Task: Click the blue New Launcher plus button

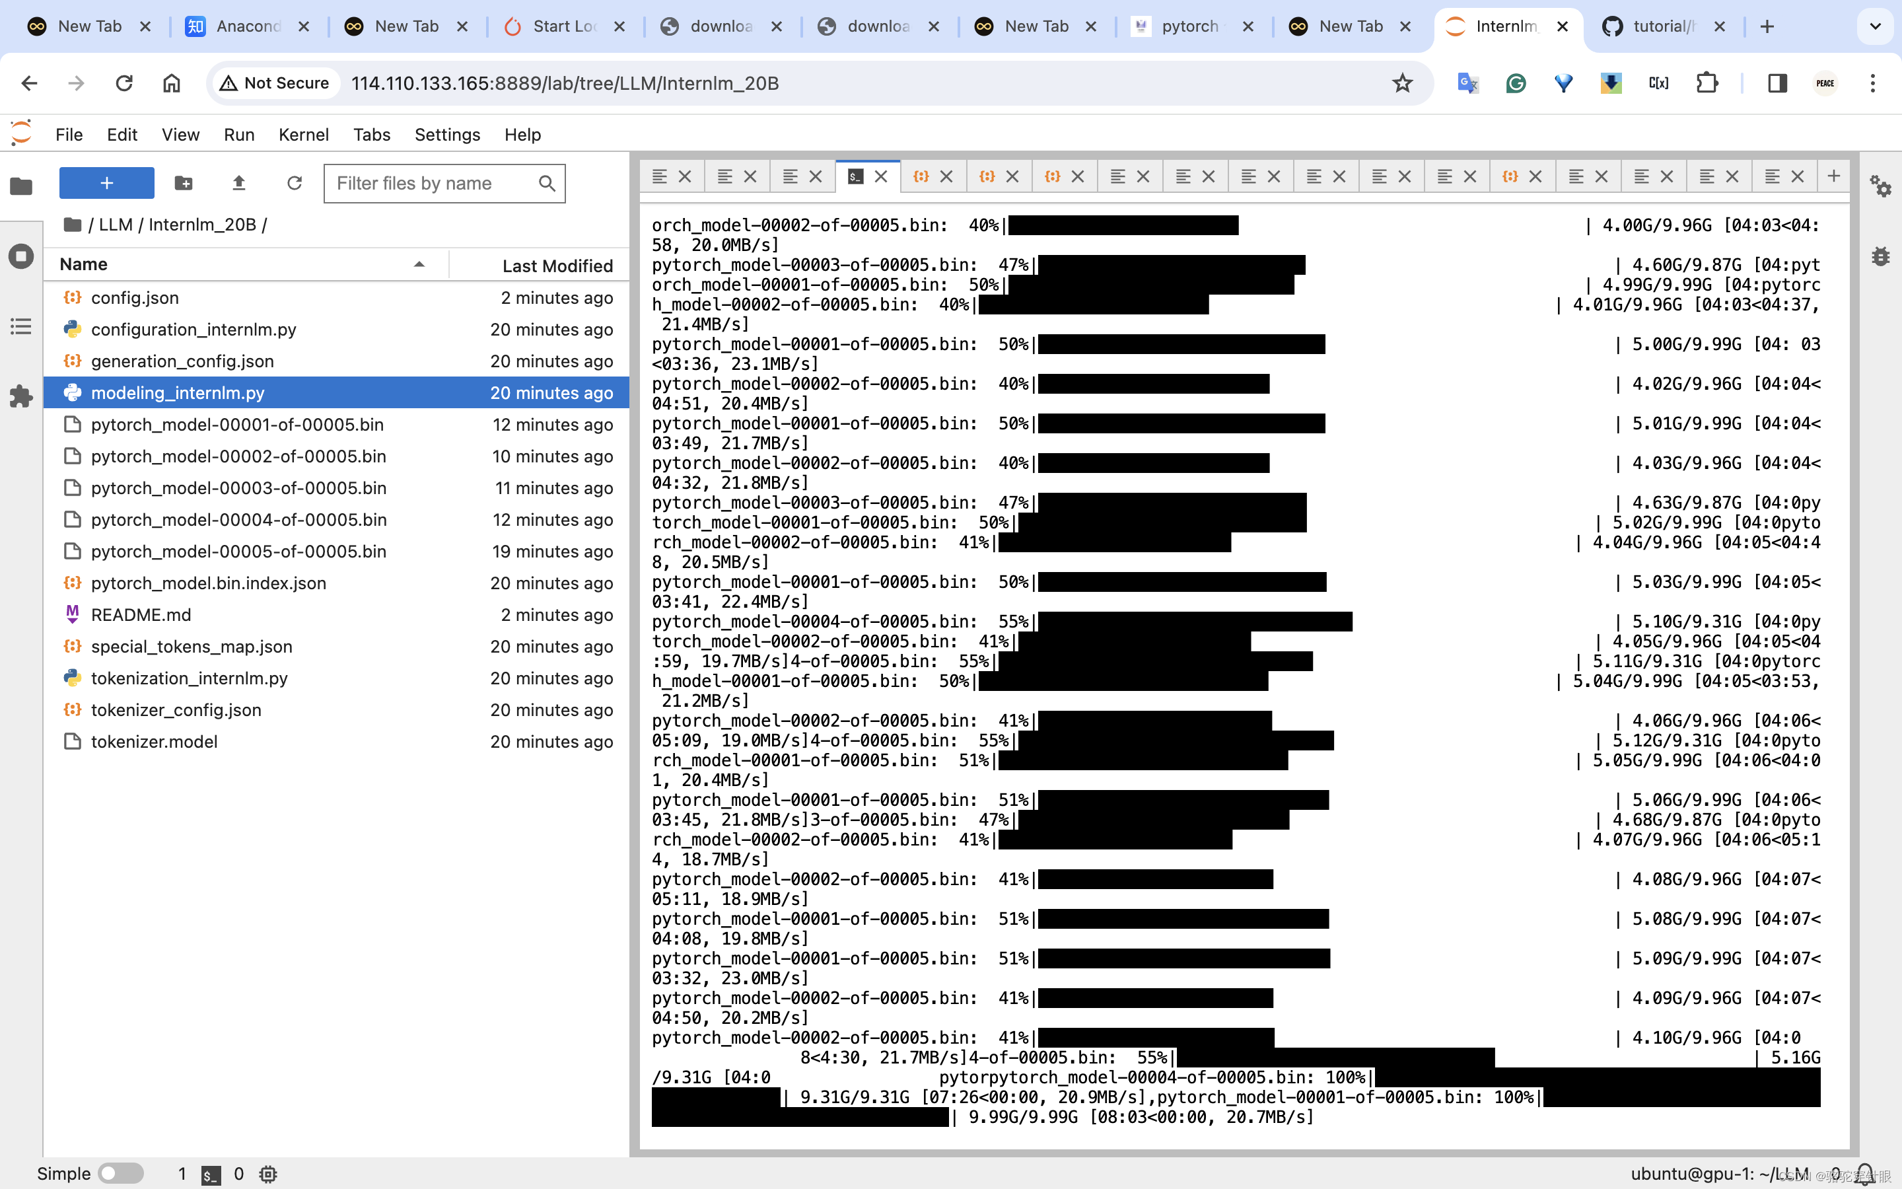Action: 106,183
